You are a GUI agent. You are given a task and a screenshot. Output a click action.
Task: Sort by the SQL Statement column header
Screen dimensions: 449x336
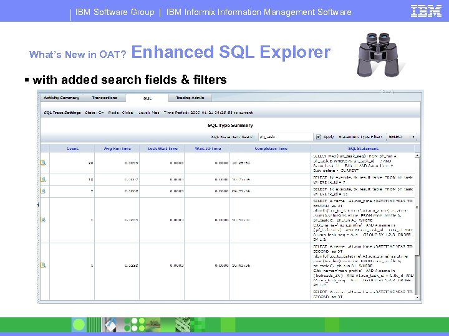point(363,149)
